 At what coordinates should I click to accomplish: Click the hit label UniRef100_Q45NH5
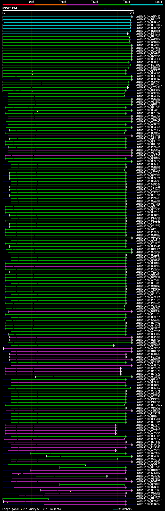[x=148, y=345]
